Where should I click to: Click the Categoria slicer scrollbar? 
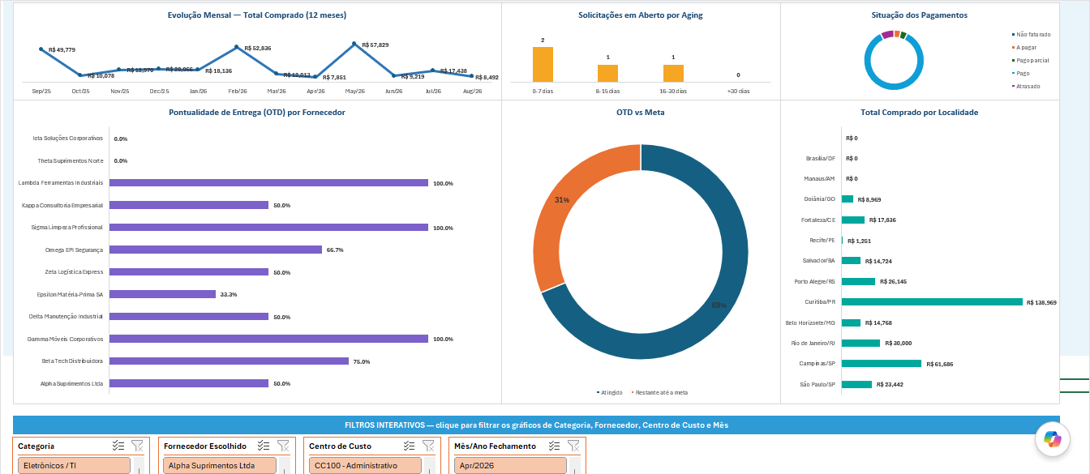(139, 466)
